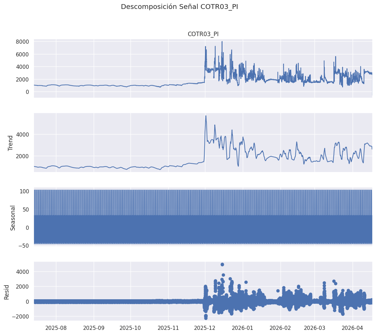Click the 2026-01 x-axis tick label
This screenshot has height=334, width=376.
click(x=243, y=328)
